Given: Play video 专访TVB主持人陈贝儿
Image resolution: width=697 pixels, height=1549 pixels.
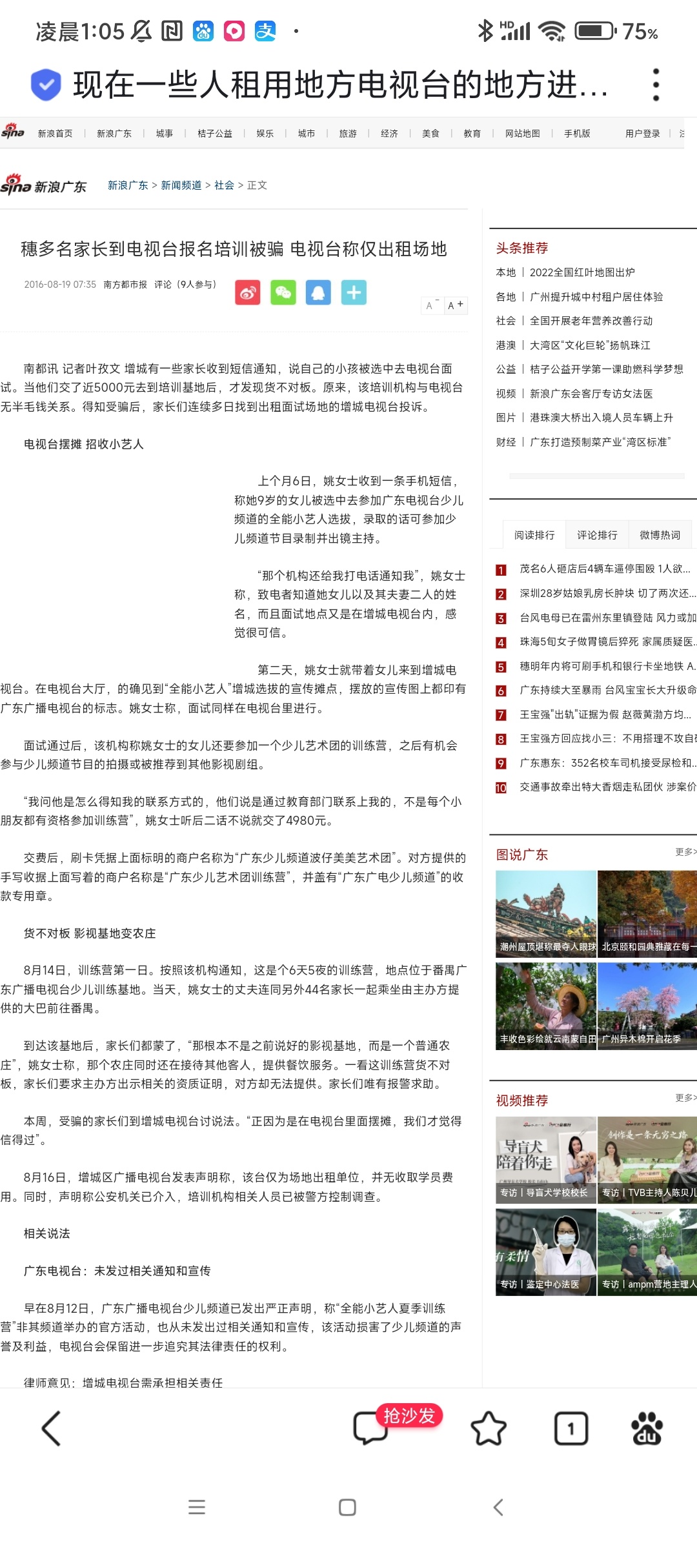Looking at the screenshot, I should tap(647, 1159).
